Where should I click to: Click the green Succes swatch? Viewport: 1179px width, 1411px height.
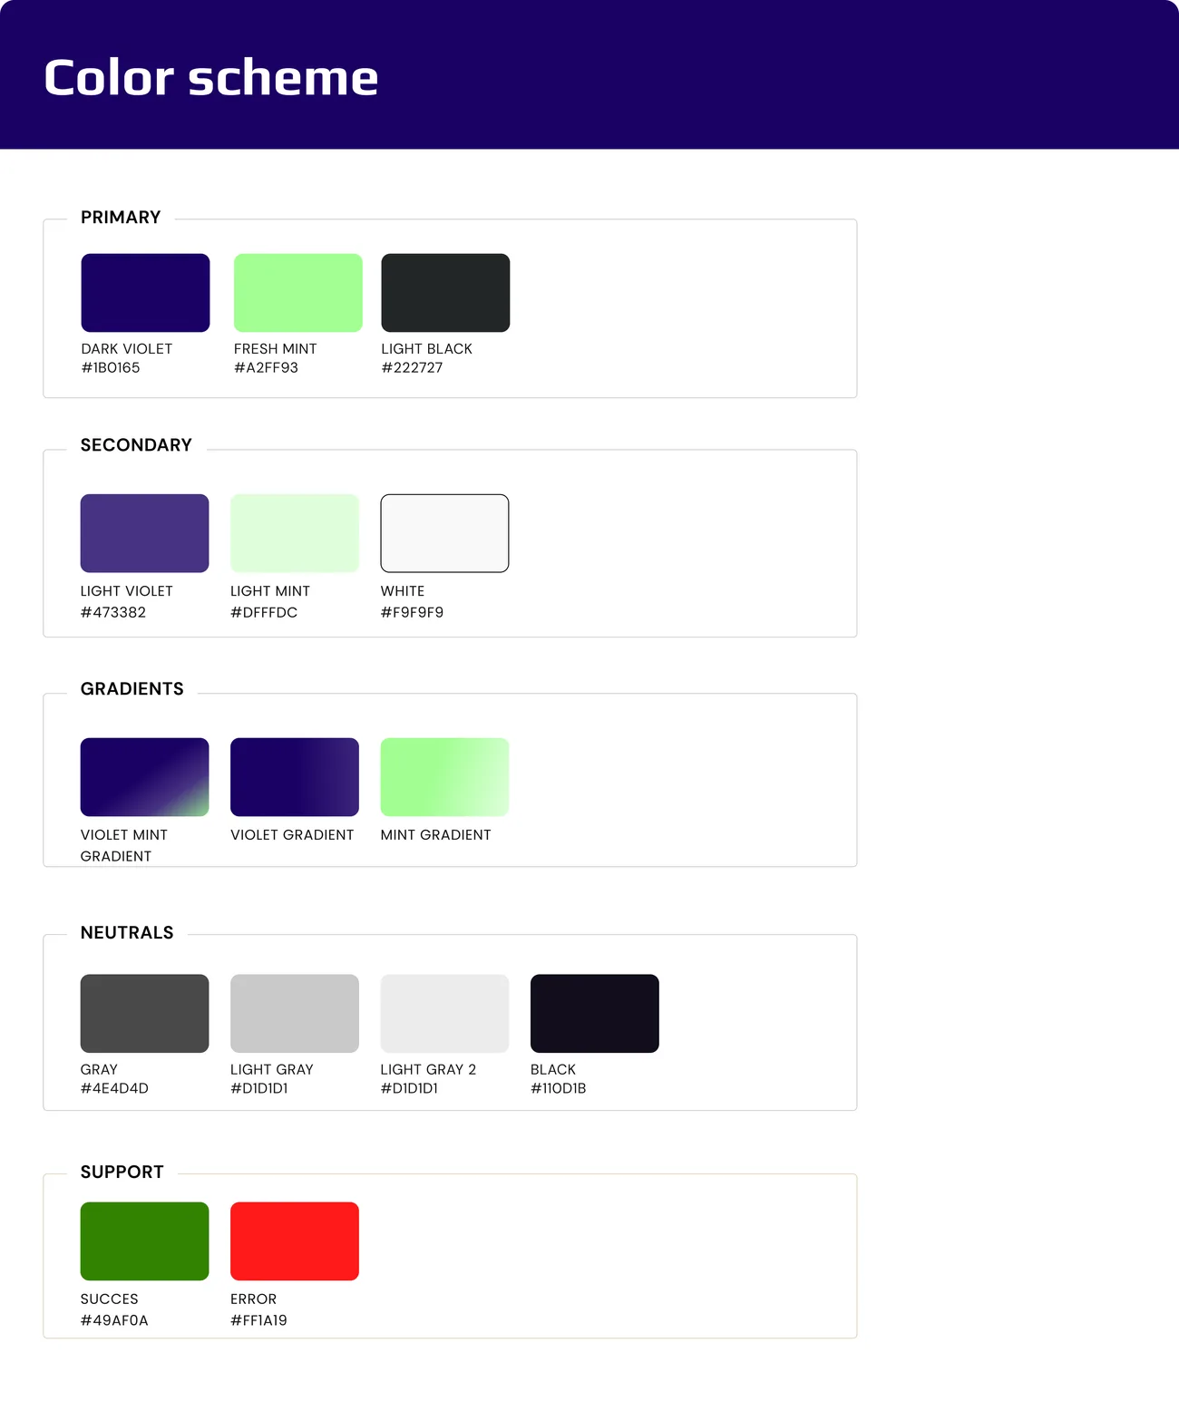(x=145, y=1241)
